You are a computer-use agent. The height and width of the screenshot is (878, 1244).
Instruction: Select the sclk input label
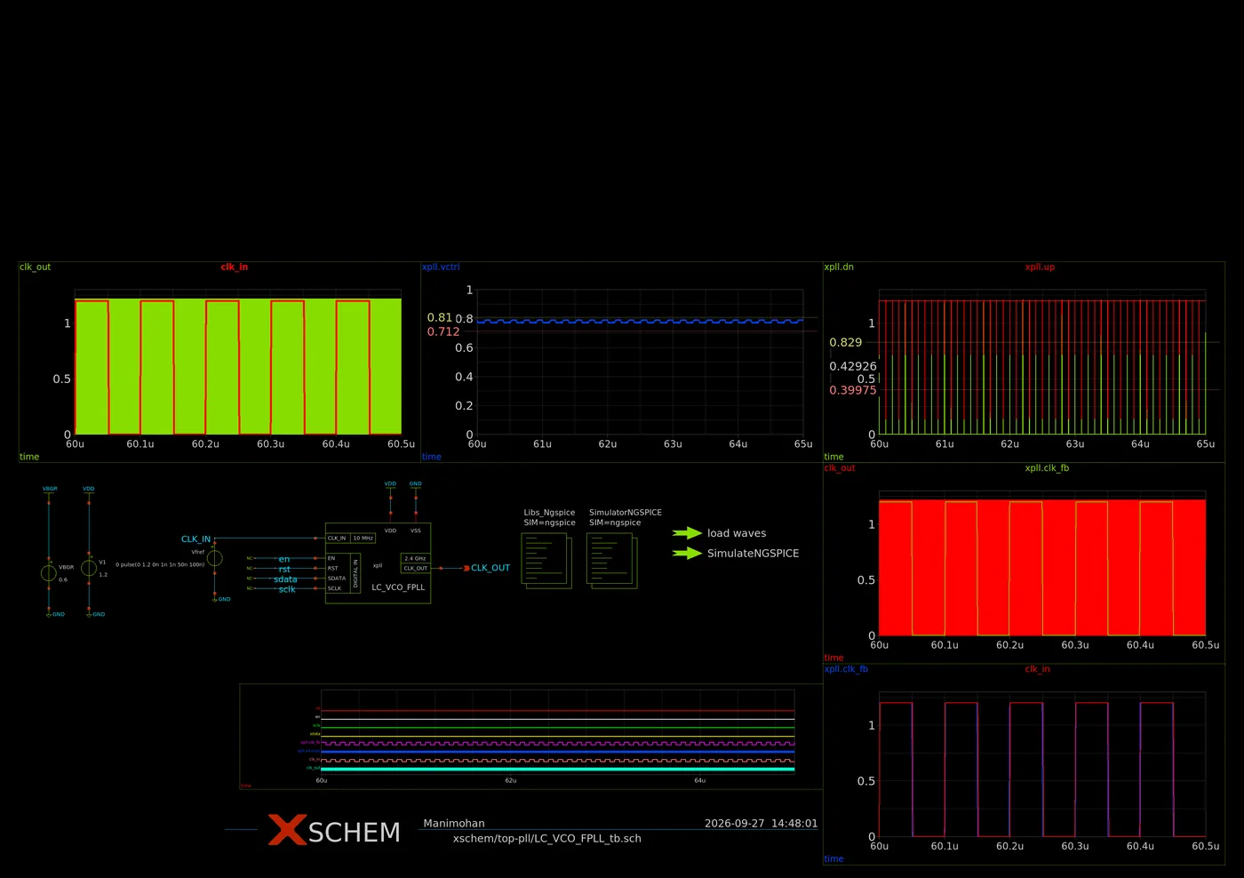[x=287, y=589]
